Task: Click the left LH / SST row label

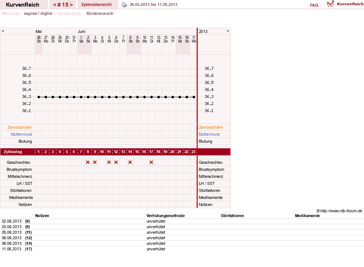Action: point(24,183)
